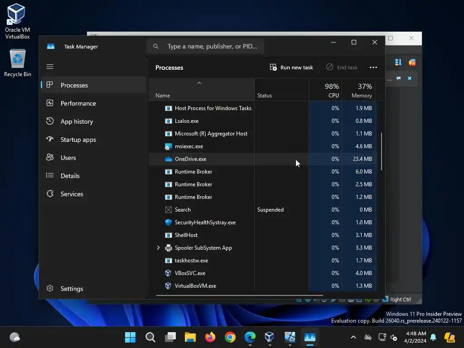Click the 23.4 MB memory value
The image size is (464, 348).
tap(362, 159)
